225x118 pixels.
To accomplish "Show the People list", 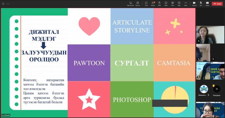I will pyautogui.click(x=153, y=3).
